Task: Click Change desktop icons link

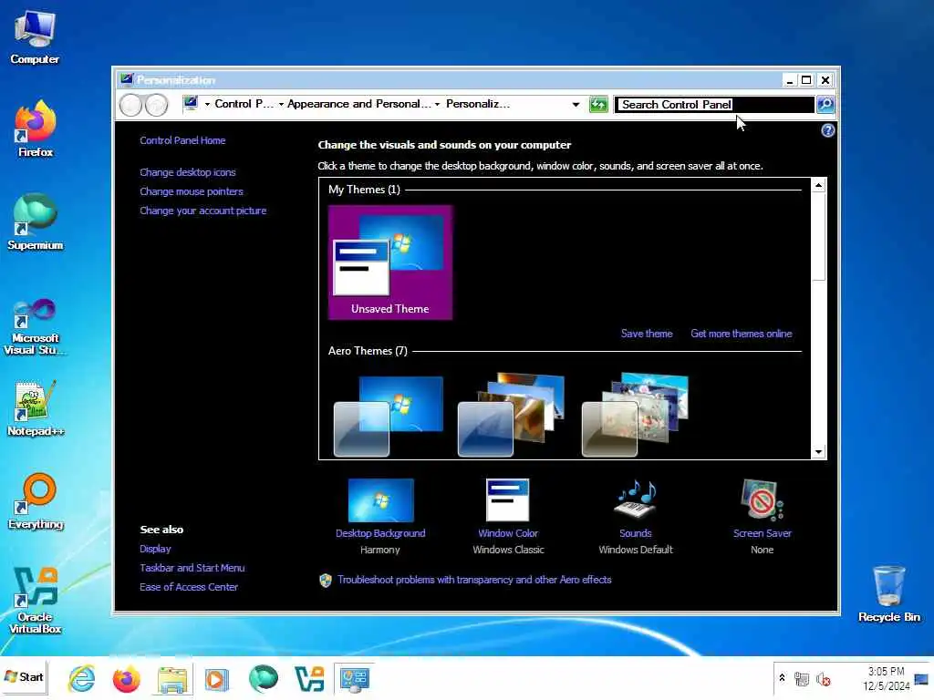Action: [x=188, y=172]
